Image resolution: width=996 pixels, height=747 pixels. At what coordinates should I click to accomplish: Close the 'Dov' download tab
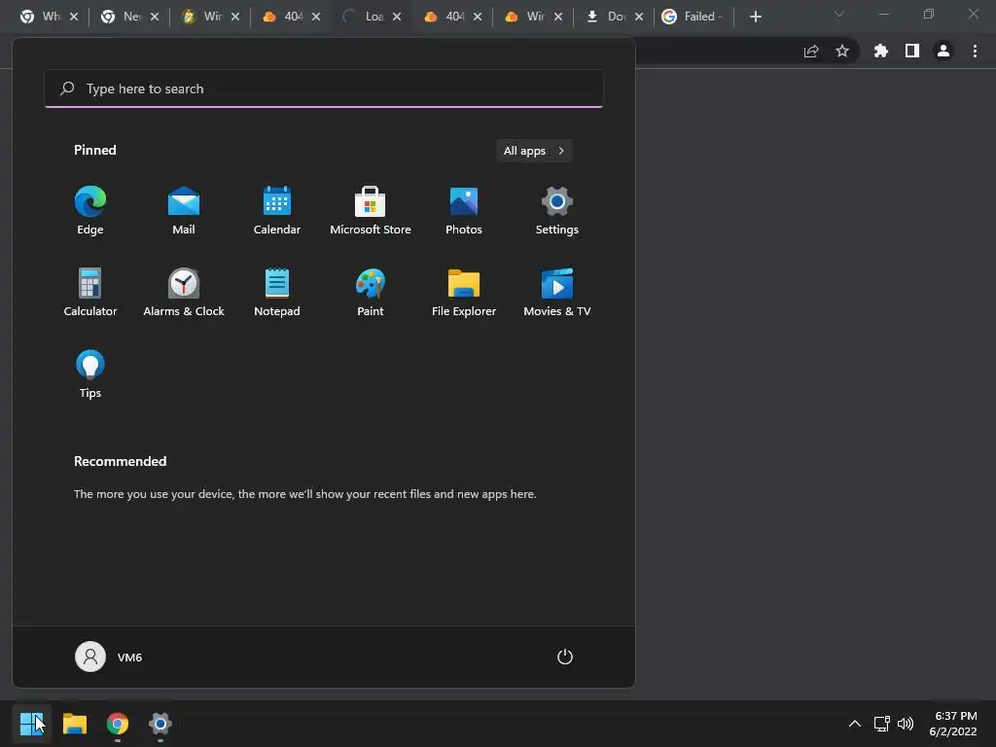point(639,17)
